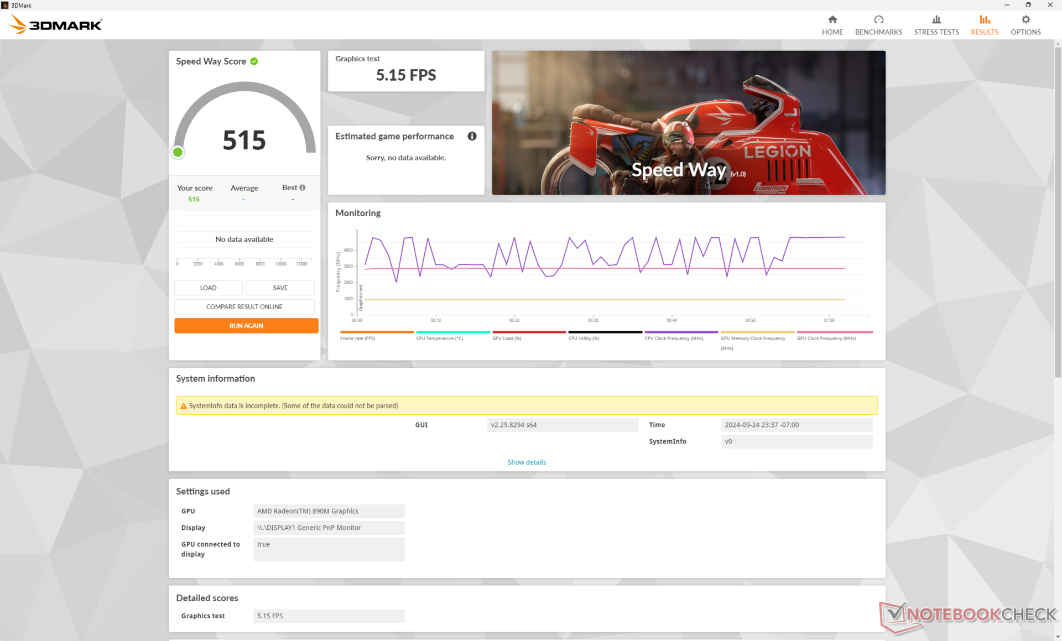Click the Home house icon
Screen dimensions: 1062x641
[832, 19]
